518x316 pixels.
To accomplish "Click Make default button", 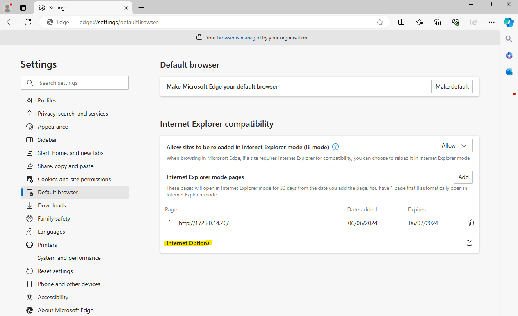I will 452,86.
